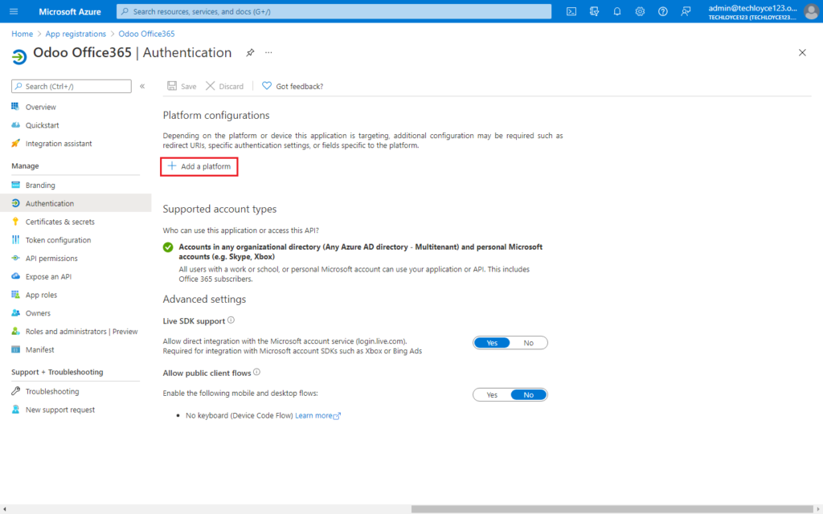Open Learn more device code link
823x514 pixels.
[x=317, y=415]
